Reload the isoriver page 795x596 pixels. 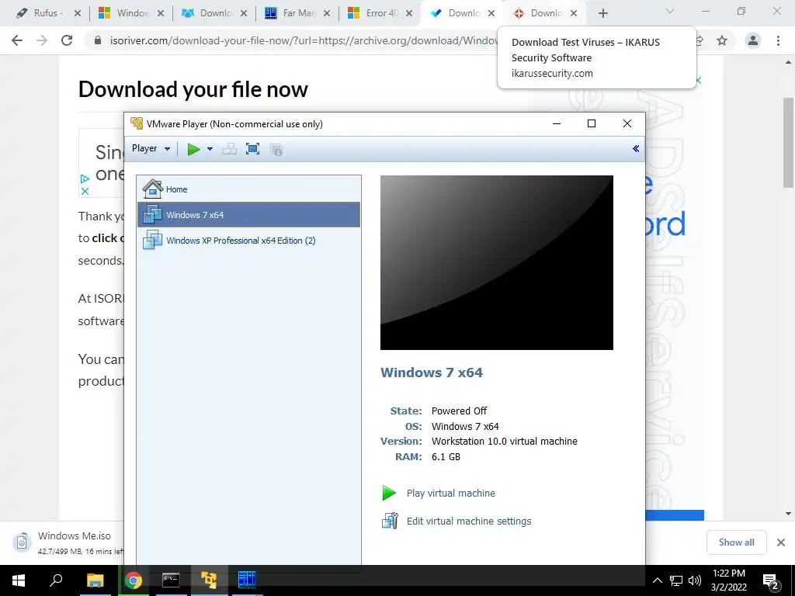pyautogui.click(x=67, y=40)
